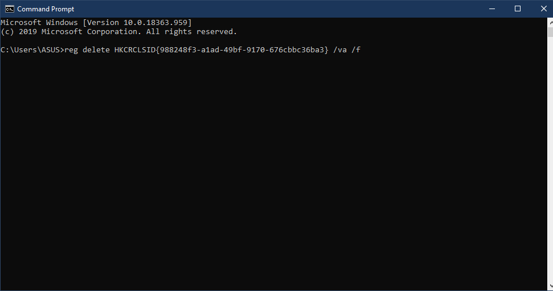
Task: Click the 'C:\Users\ASUS>' prompt path
Action: pos(32,50)
